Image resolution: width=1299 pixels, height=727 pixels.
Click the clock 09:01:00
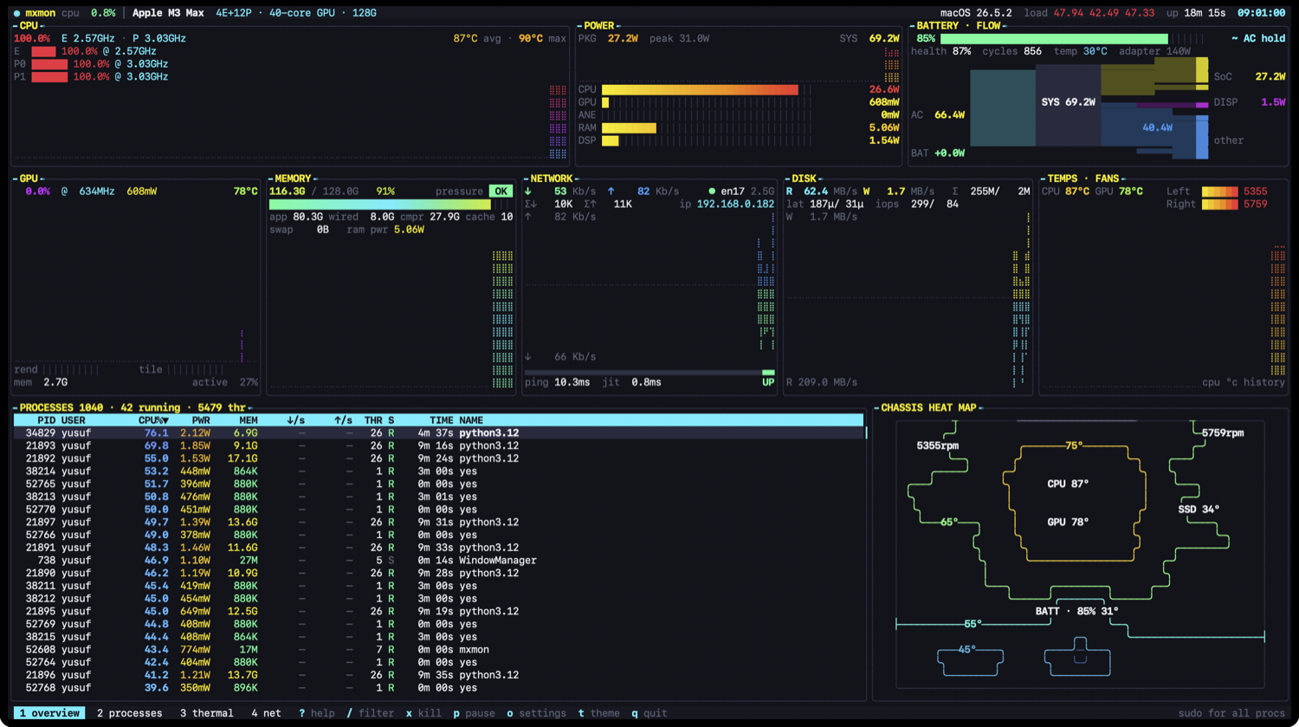click(x=1261, y=13)
